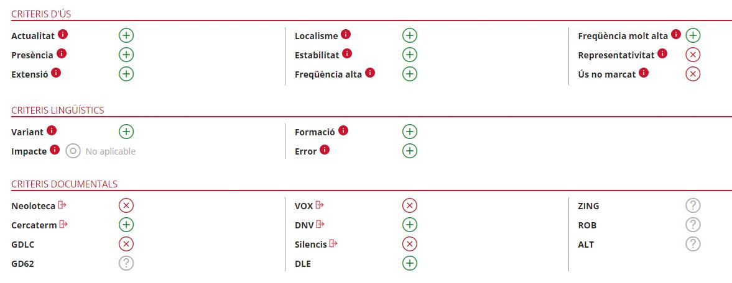The height and width of the screenshot is (283, 732).
Task: Open Cercaterm external link icon
Action: pyautogui.click(x=63, y=225)
